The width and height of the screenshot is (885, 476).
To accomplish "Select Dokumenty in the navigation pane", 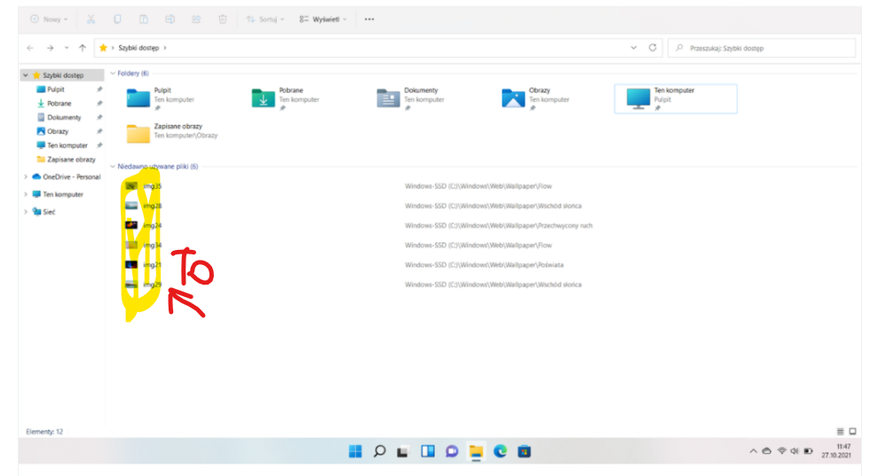I will (64, 117).
